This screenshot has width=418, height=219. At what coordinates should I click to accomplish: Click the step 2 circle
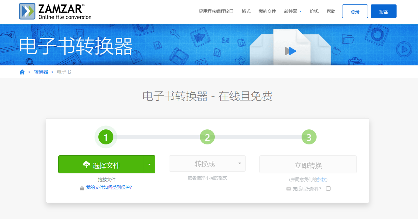[x=207, y=137]
